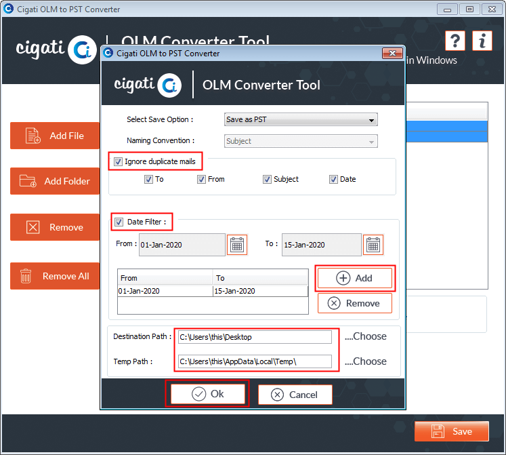The width and height of the screenshot is (506, 455).
Task: Click the To date field 15-Jan-2020
Action: [x=321, y=245]
